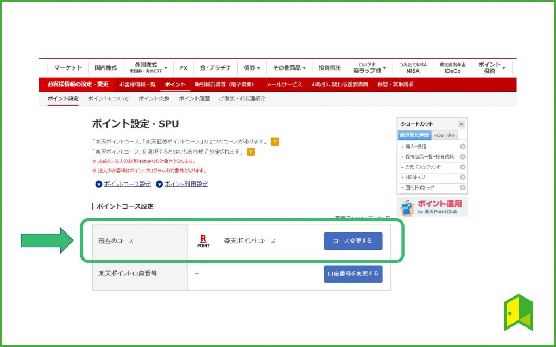Screen dimensions: 556x347
Task: Remove 購入-投信 shortcut with its X icon
Action: (463, 146)
